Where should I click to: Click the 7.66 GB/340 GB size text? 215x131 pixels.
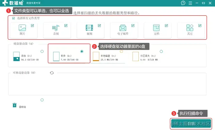click(x=70, y=60)
